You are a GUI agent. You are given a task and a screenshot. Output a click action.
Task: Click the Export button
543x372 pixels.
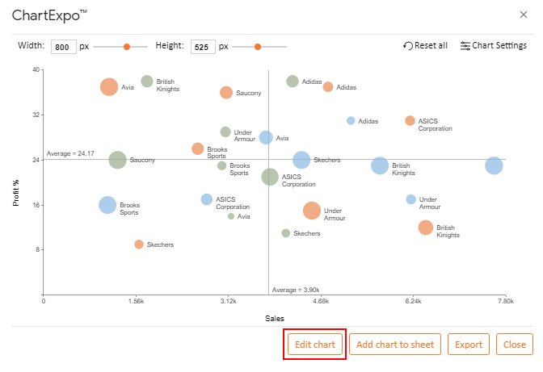tap(468, 345)
